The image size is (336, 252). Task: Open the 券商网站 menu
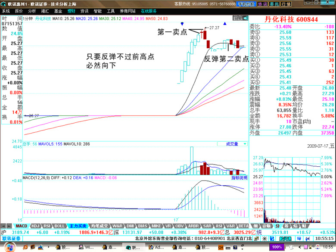point(128,11)
